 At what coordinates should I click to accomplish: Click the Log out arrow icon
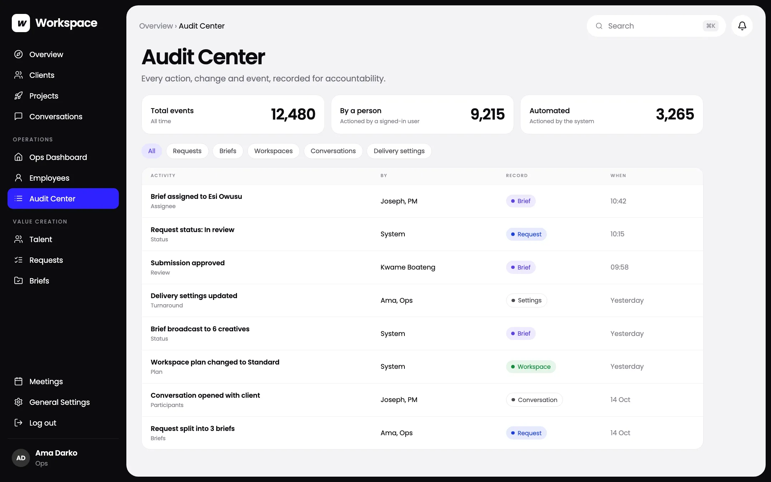19,423
